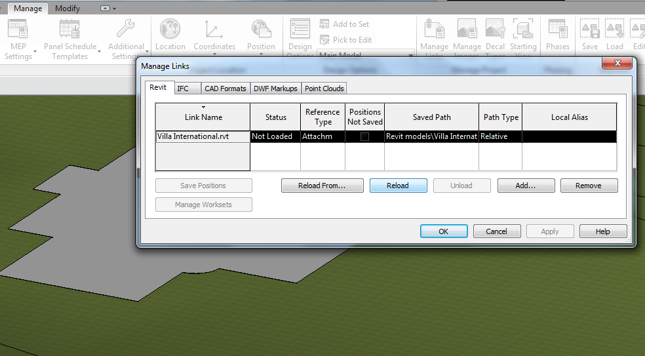The width and height of the screenshot is (645, 356).
Task: Click the Decal Types icon
Action: (x=495, y=30)
